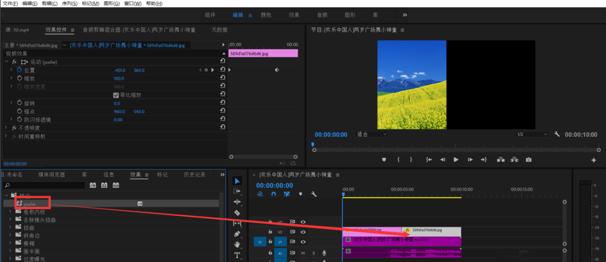The image size is (606, 262).
Task: Toggle the 位置 position animation stopwatch
Action: (19, 70)
